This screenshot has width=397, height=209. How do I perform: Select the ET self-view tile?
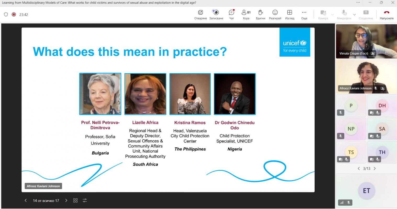point(366,190)
